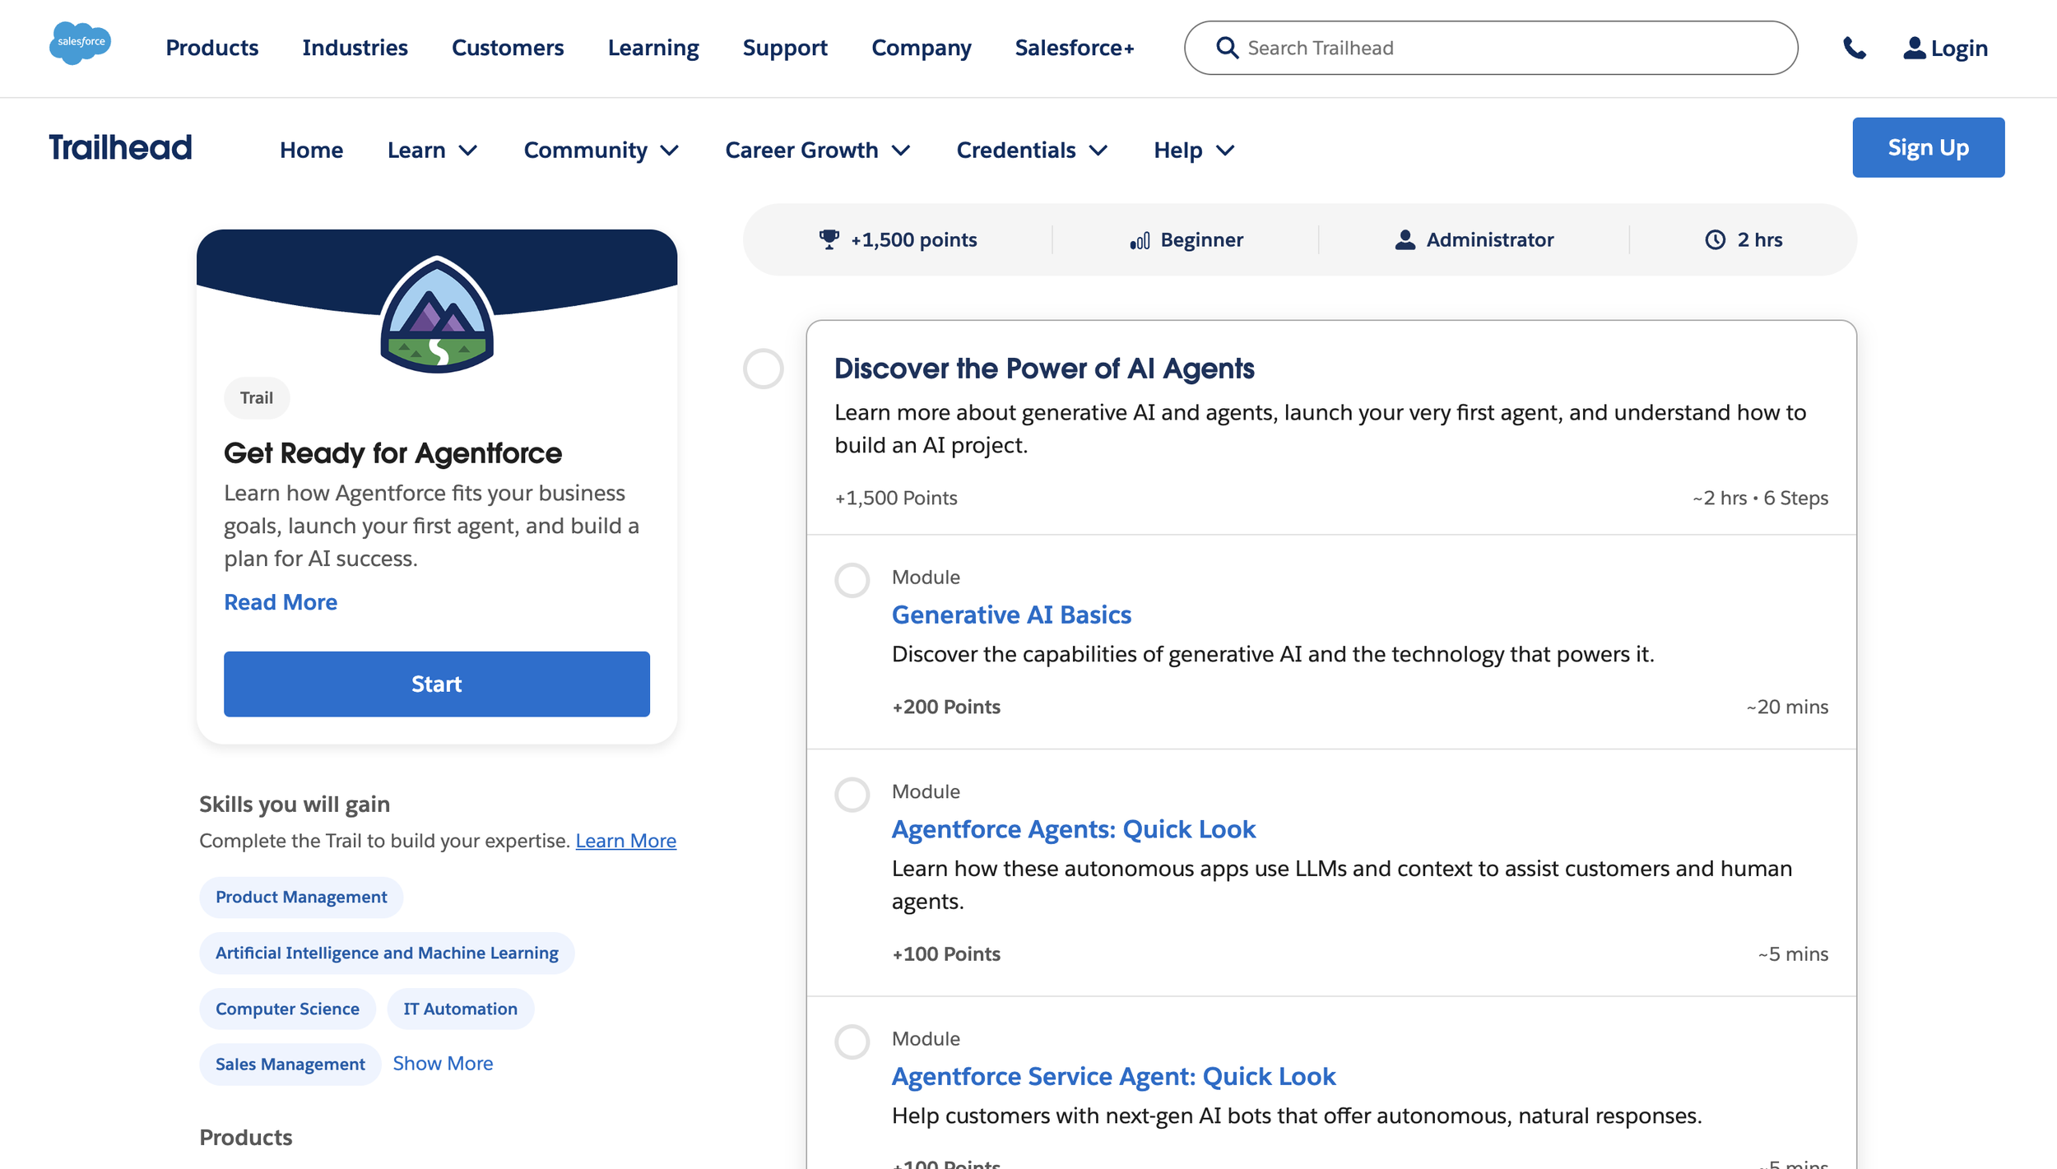Open the Credentials dropdown

click(x=1031, y=150)
